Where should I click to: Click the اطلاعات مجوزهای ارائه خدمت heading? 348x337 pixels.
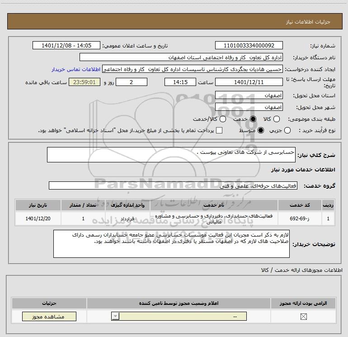click(302, 270)
